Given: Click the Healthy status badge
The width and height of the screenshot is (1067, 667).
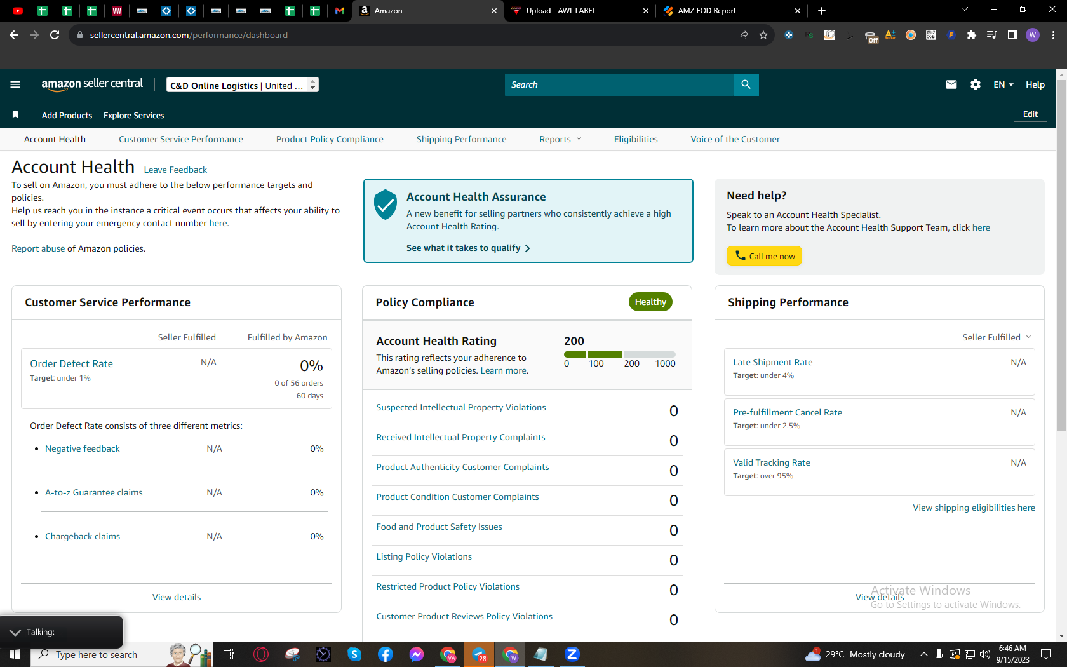Looking at the screenshot, I should click(650, 302).
